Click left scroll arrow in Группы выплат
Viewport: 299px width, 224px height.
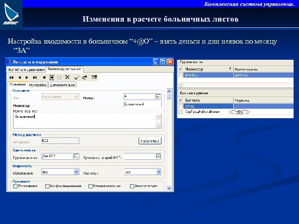[x=180, y=85]
